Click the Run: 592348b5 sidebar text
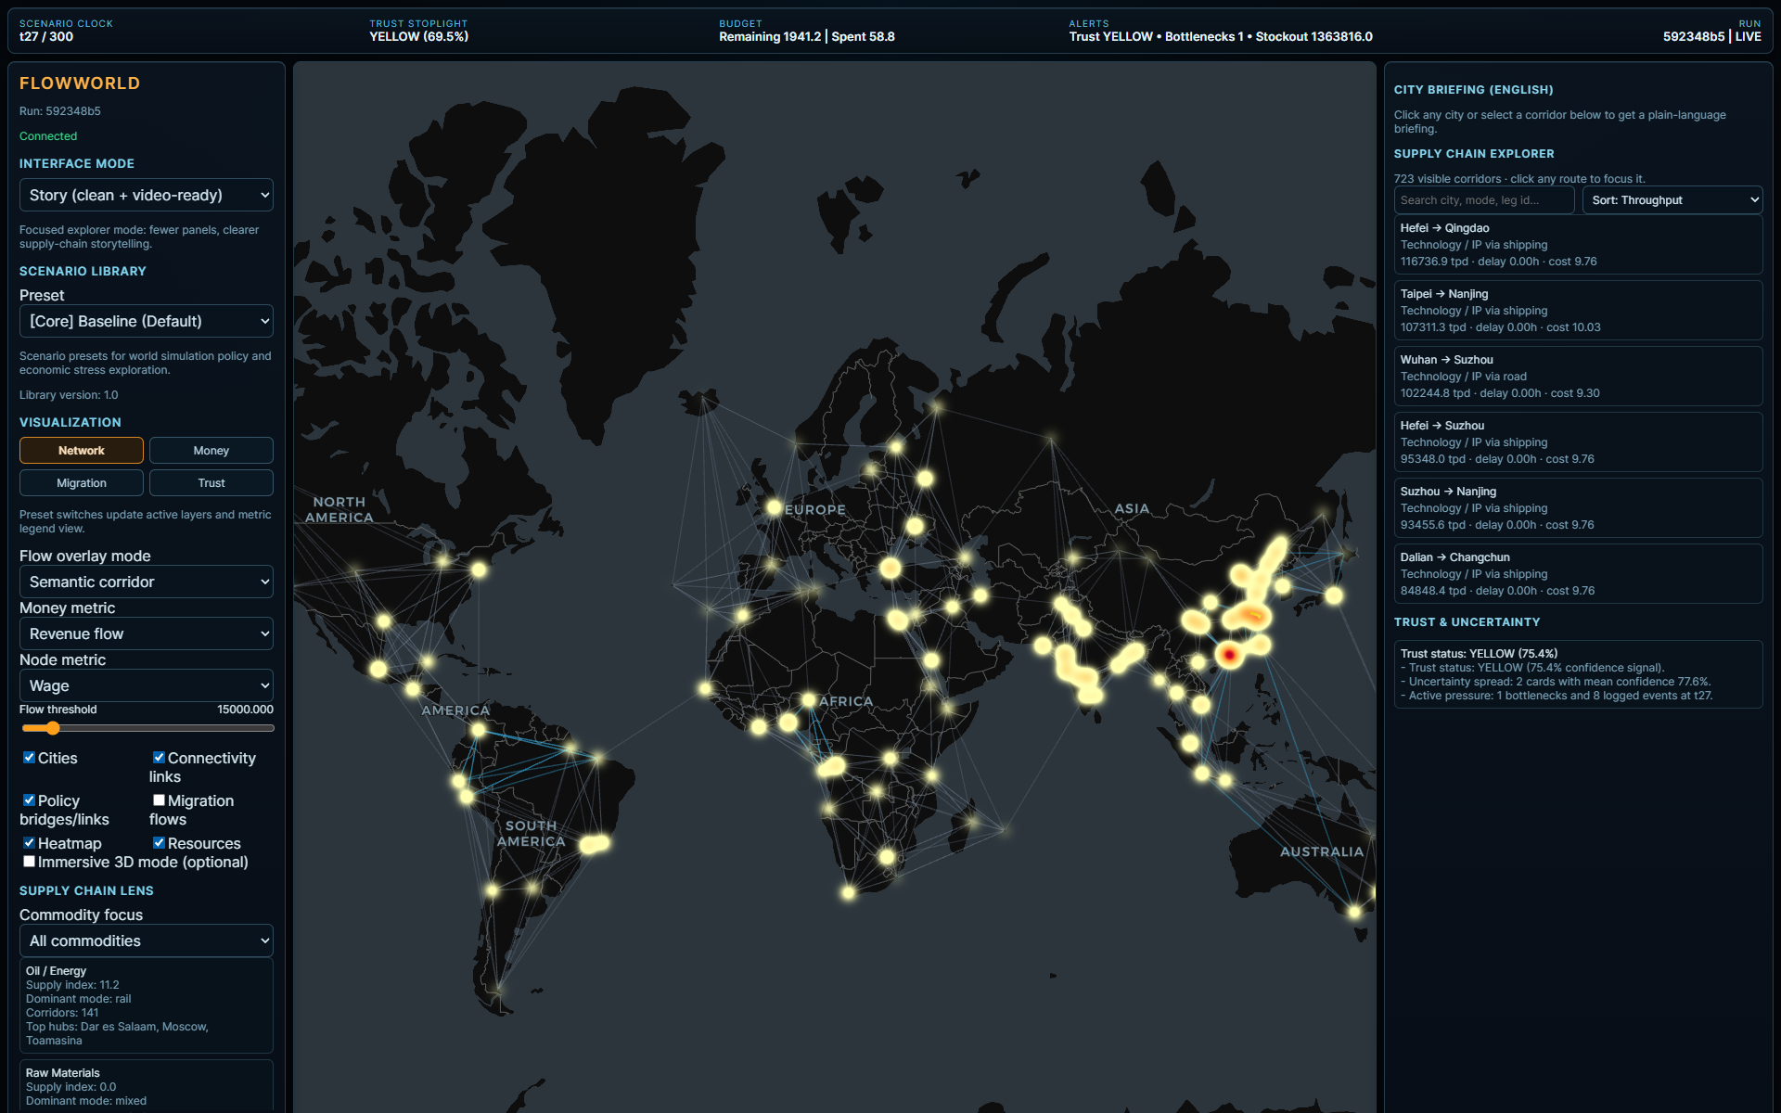The image size is (1781, 1113). (x=60, y=111)
